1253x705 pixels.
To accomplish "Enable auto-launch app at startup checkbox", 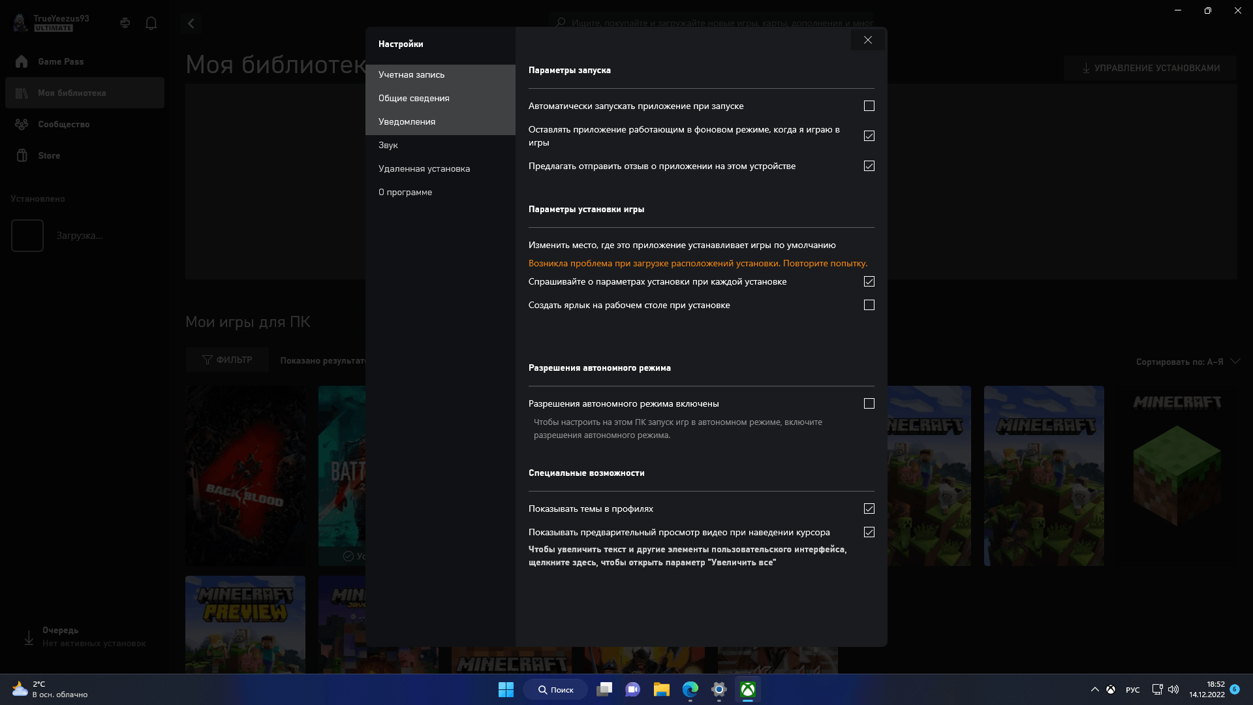I will pos(869,106).
